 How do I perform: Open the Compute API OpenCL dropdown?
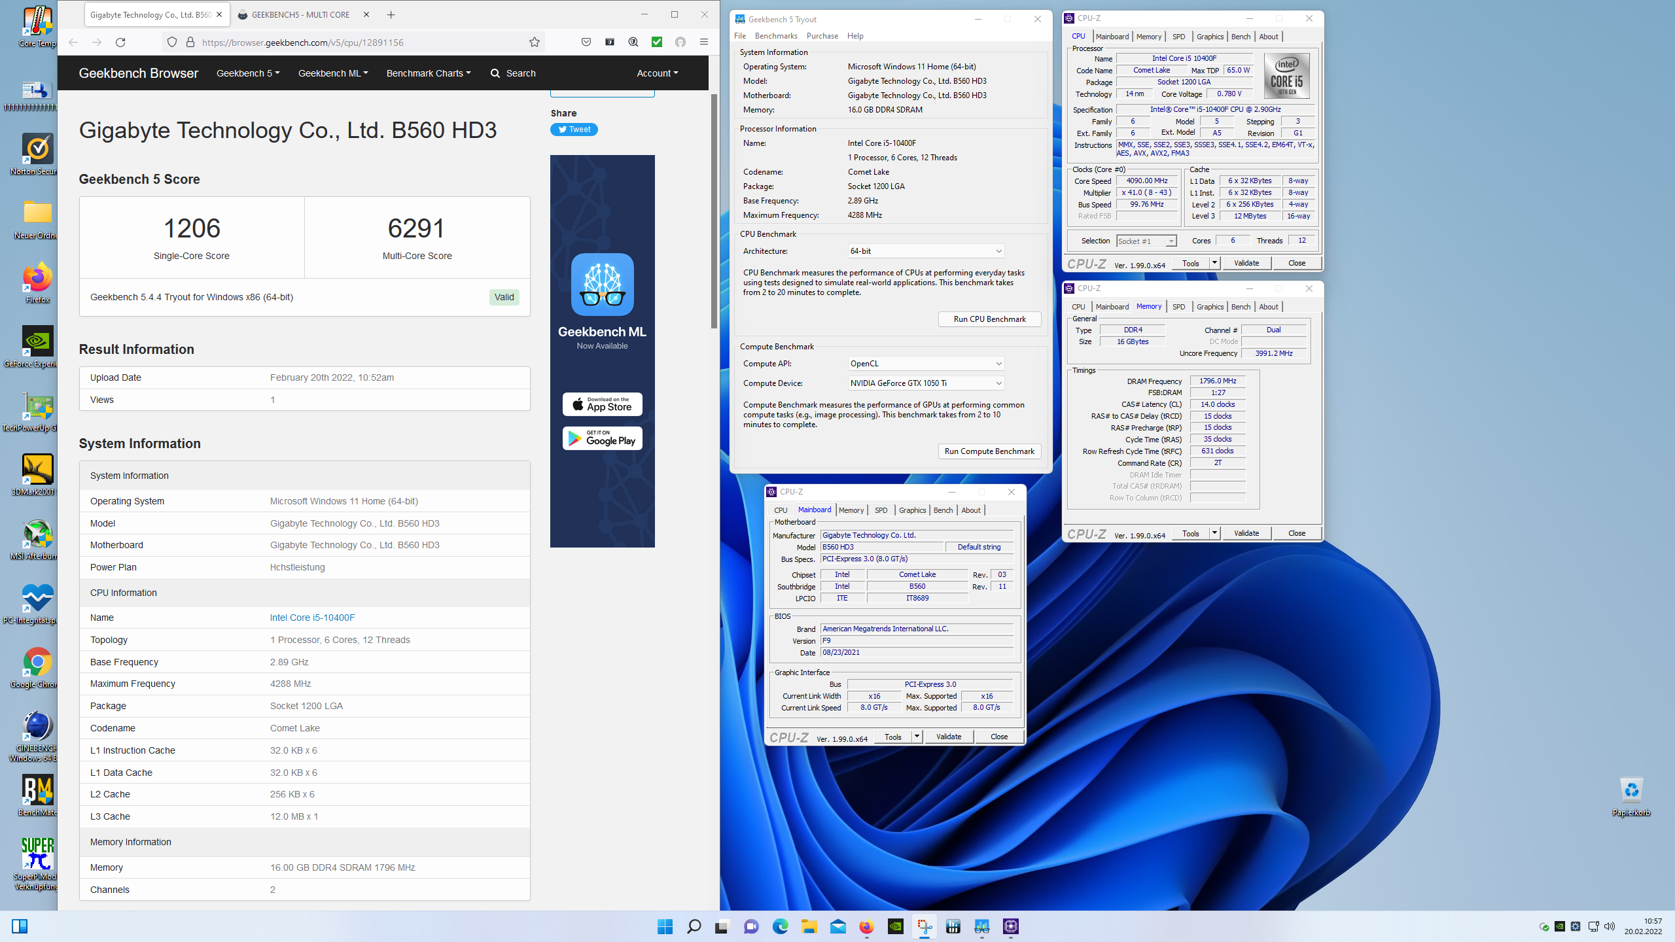(x=925, y=364)
